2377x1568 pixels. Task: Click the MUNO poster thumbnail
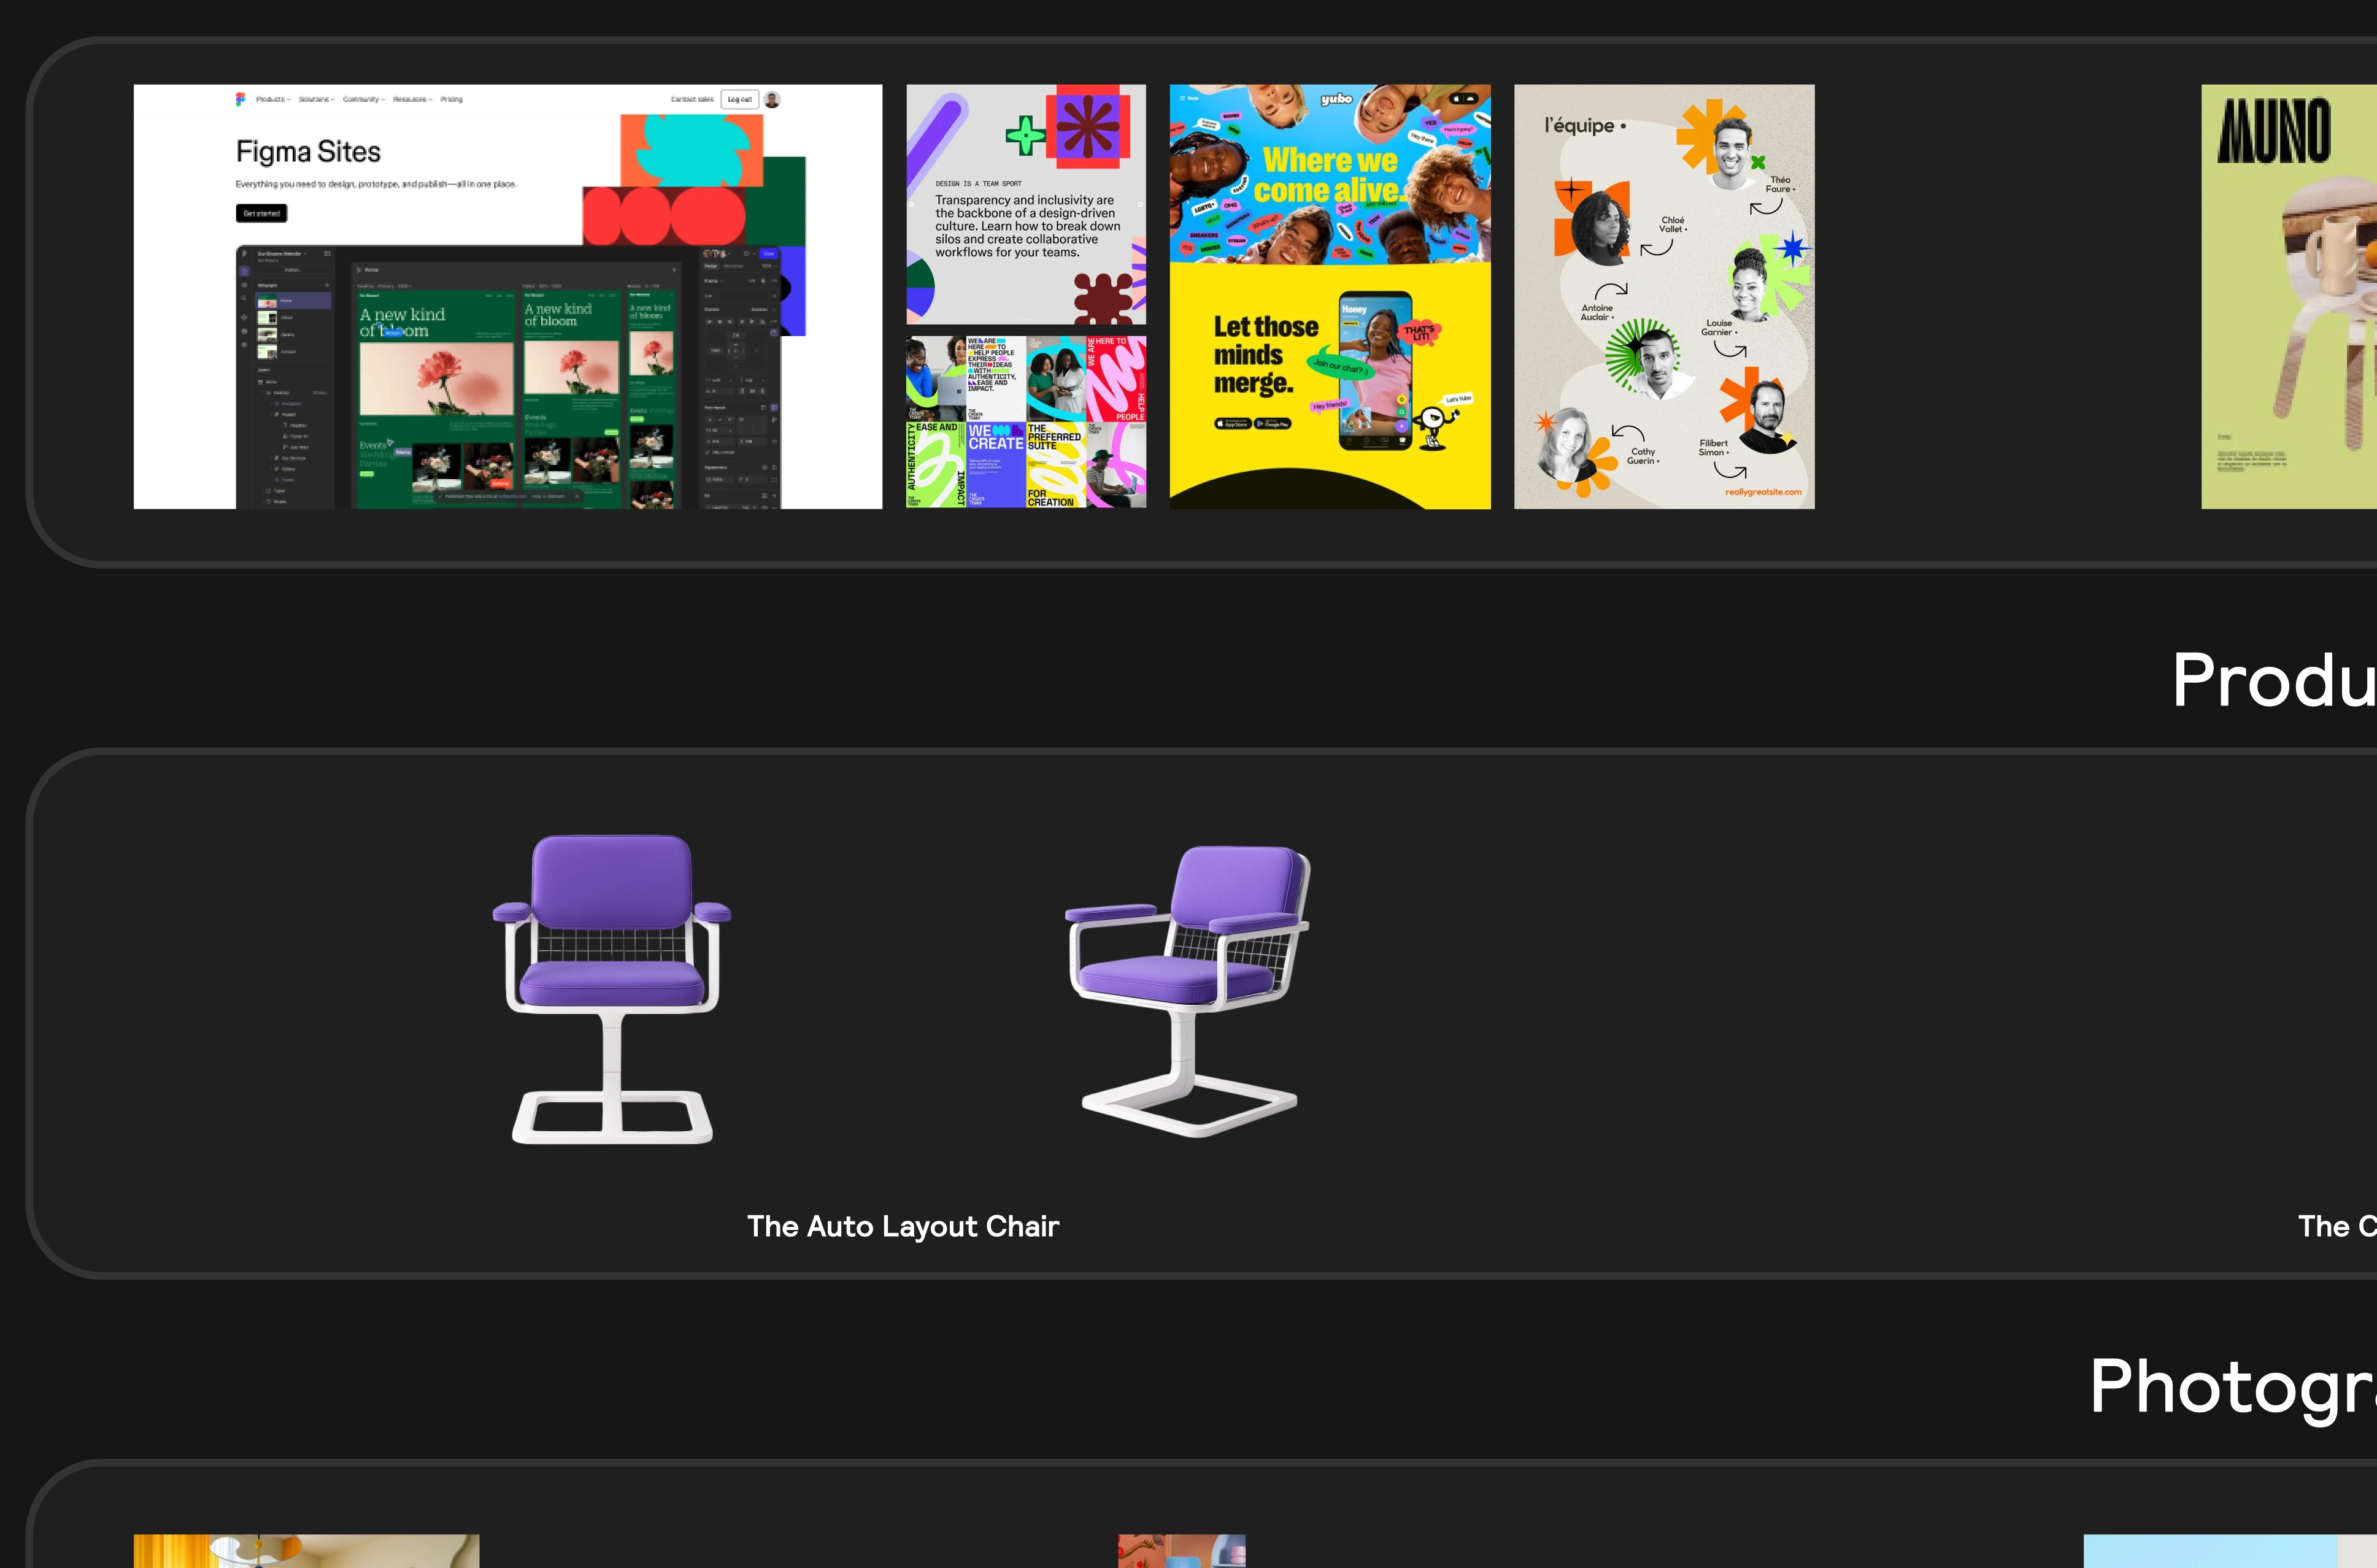(2290, 297)
